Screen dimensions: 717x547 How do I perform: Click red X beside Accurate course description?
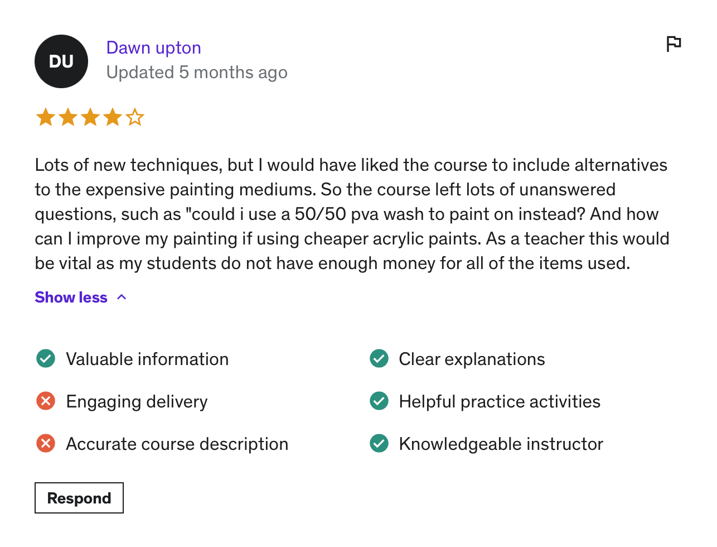(46, 443)
